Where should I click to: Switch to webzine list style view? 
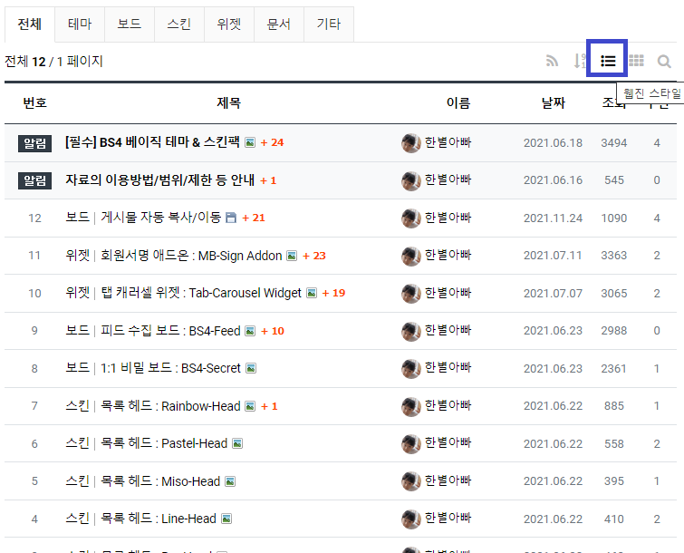pyautogui.click(x=608, y=61)
